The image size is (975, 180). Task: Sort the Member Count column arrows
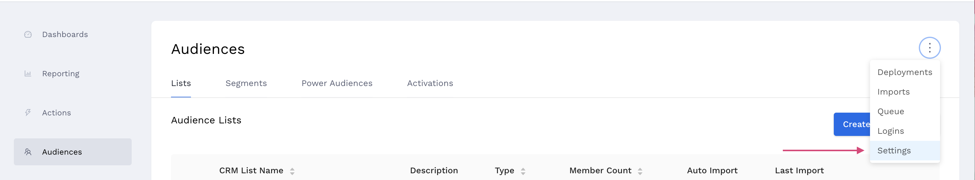[x=640, y=171]
